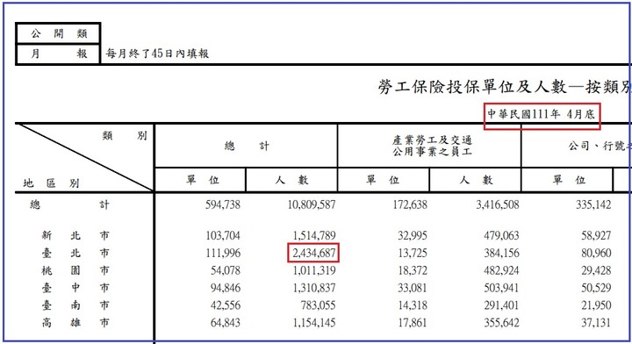Click the value 482,924 for 桃園市
Image resolution: width=632 pixels, height=344 pixels.
(501, 270)
